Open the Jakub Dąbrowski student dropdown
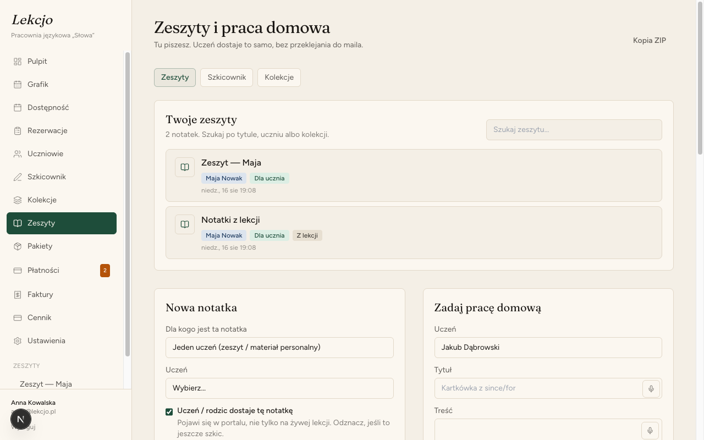Screen dimensions: 704x440 click(x=548, y=348)
